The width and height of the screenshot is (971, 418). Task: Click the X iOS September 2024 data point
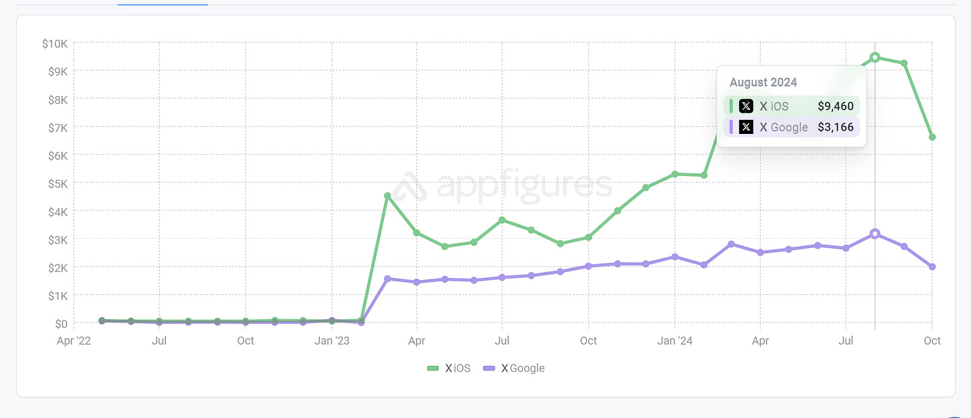point(904,63)
